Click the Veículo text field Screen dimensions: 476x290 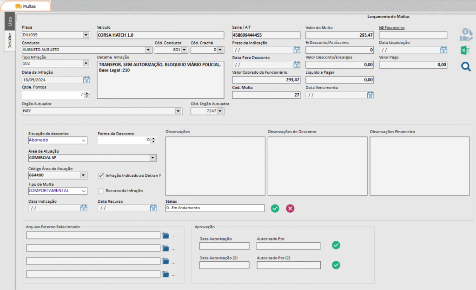160,35
